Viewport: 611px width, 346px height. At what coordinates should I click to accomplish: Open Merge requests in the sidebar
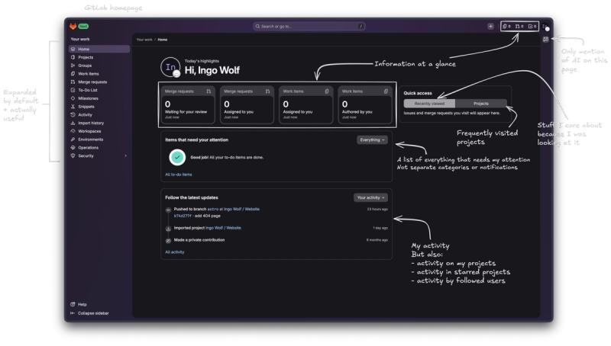[x=99, y=82]
